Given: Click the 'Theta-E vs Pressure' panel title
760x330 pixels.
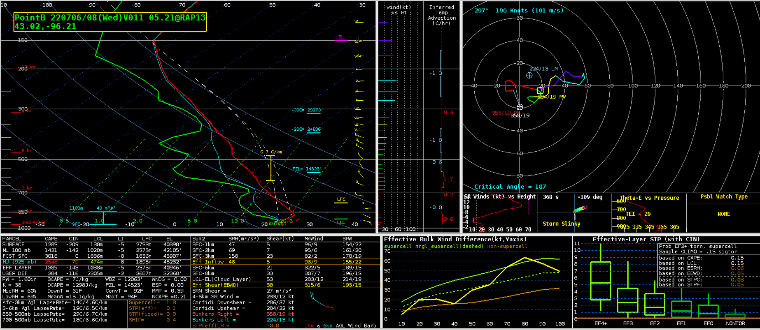Looking at the screenshot, I should [x=649, y=198].
